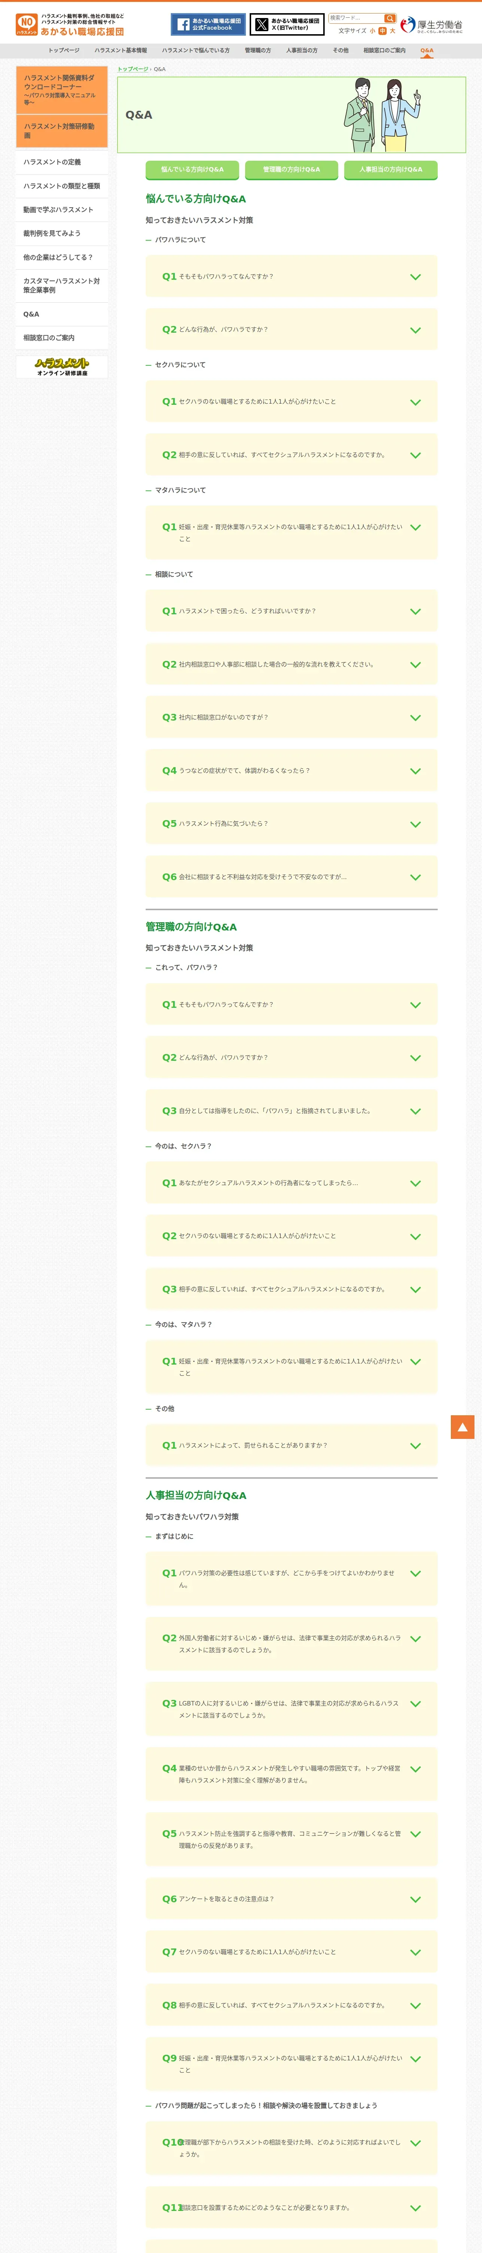The height and width of the screenshot is (2253, 482).
Task: Open the ハラスメント オンライン研修講座 banner
Action: [x=62, y=367]
